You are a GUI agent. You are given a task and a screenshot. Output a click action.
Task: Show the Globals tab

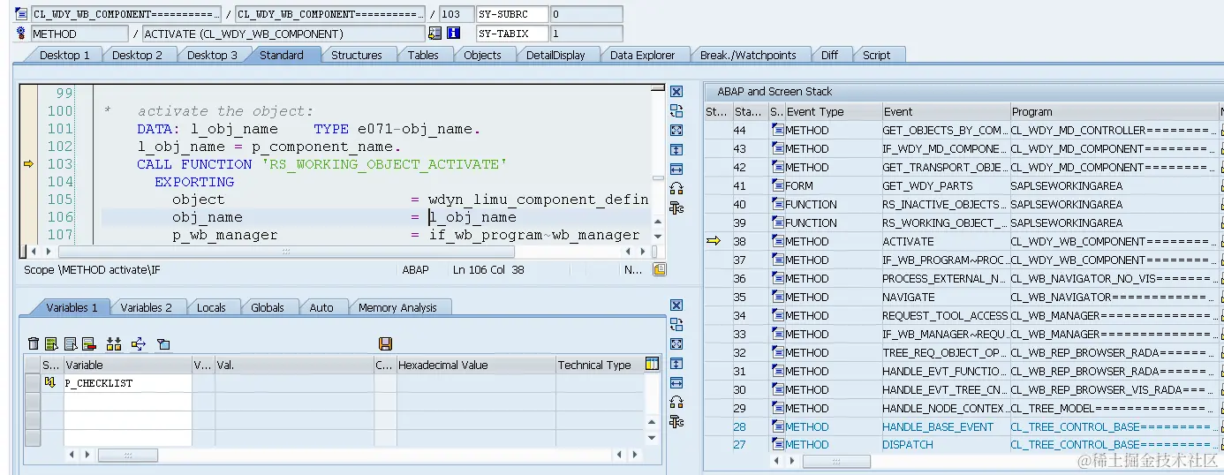coord(267,307)
